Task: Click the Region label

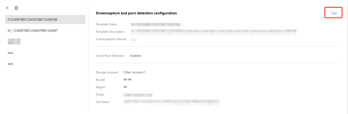Action: [100, 87]
